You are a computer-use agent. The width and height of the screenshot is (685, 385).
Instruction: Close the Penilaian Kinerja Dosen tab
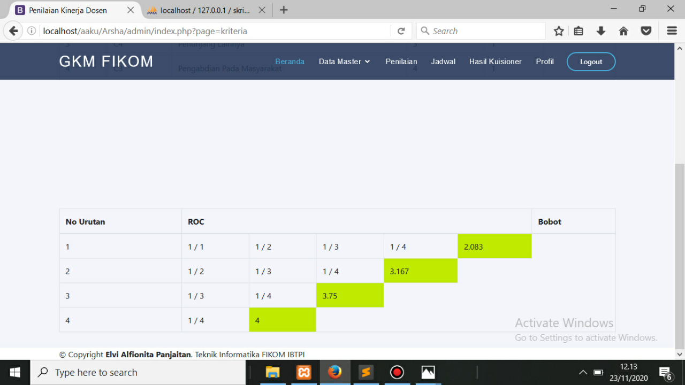pyautogui.click(x=131, y=10)
